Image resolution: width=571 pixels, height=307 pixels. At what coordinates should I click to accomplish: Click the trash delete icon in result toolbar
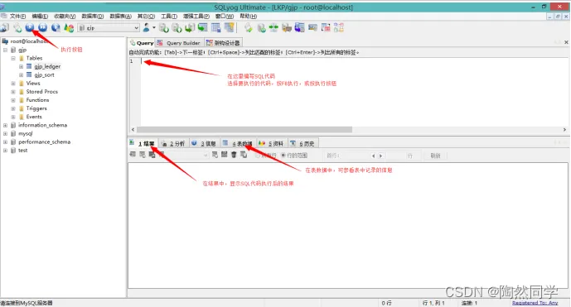(234, 155)
